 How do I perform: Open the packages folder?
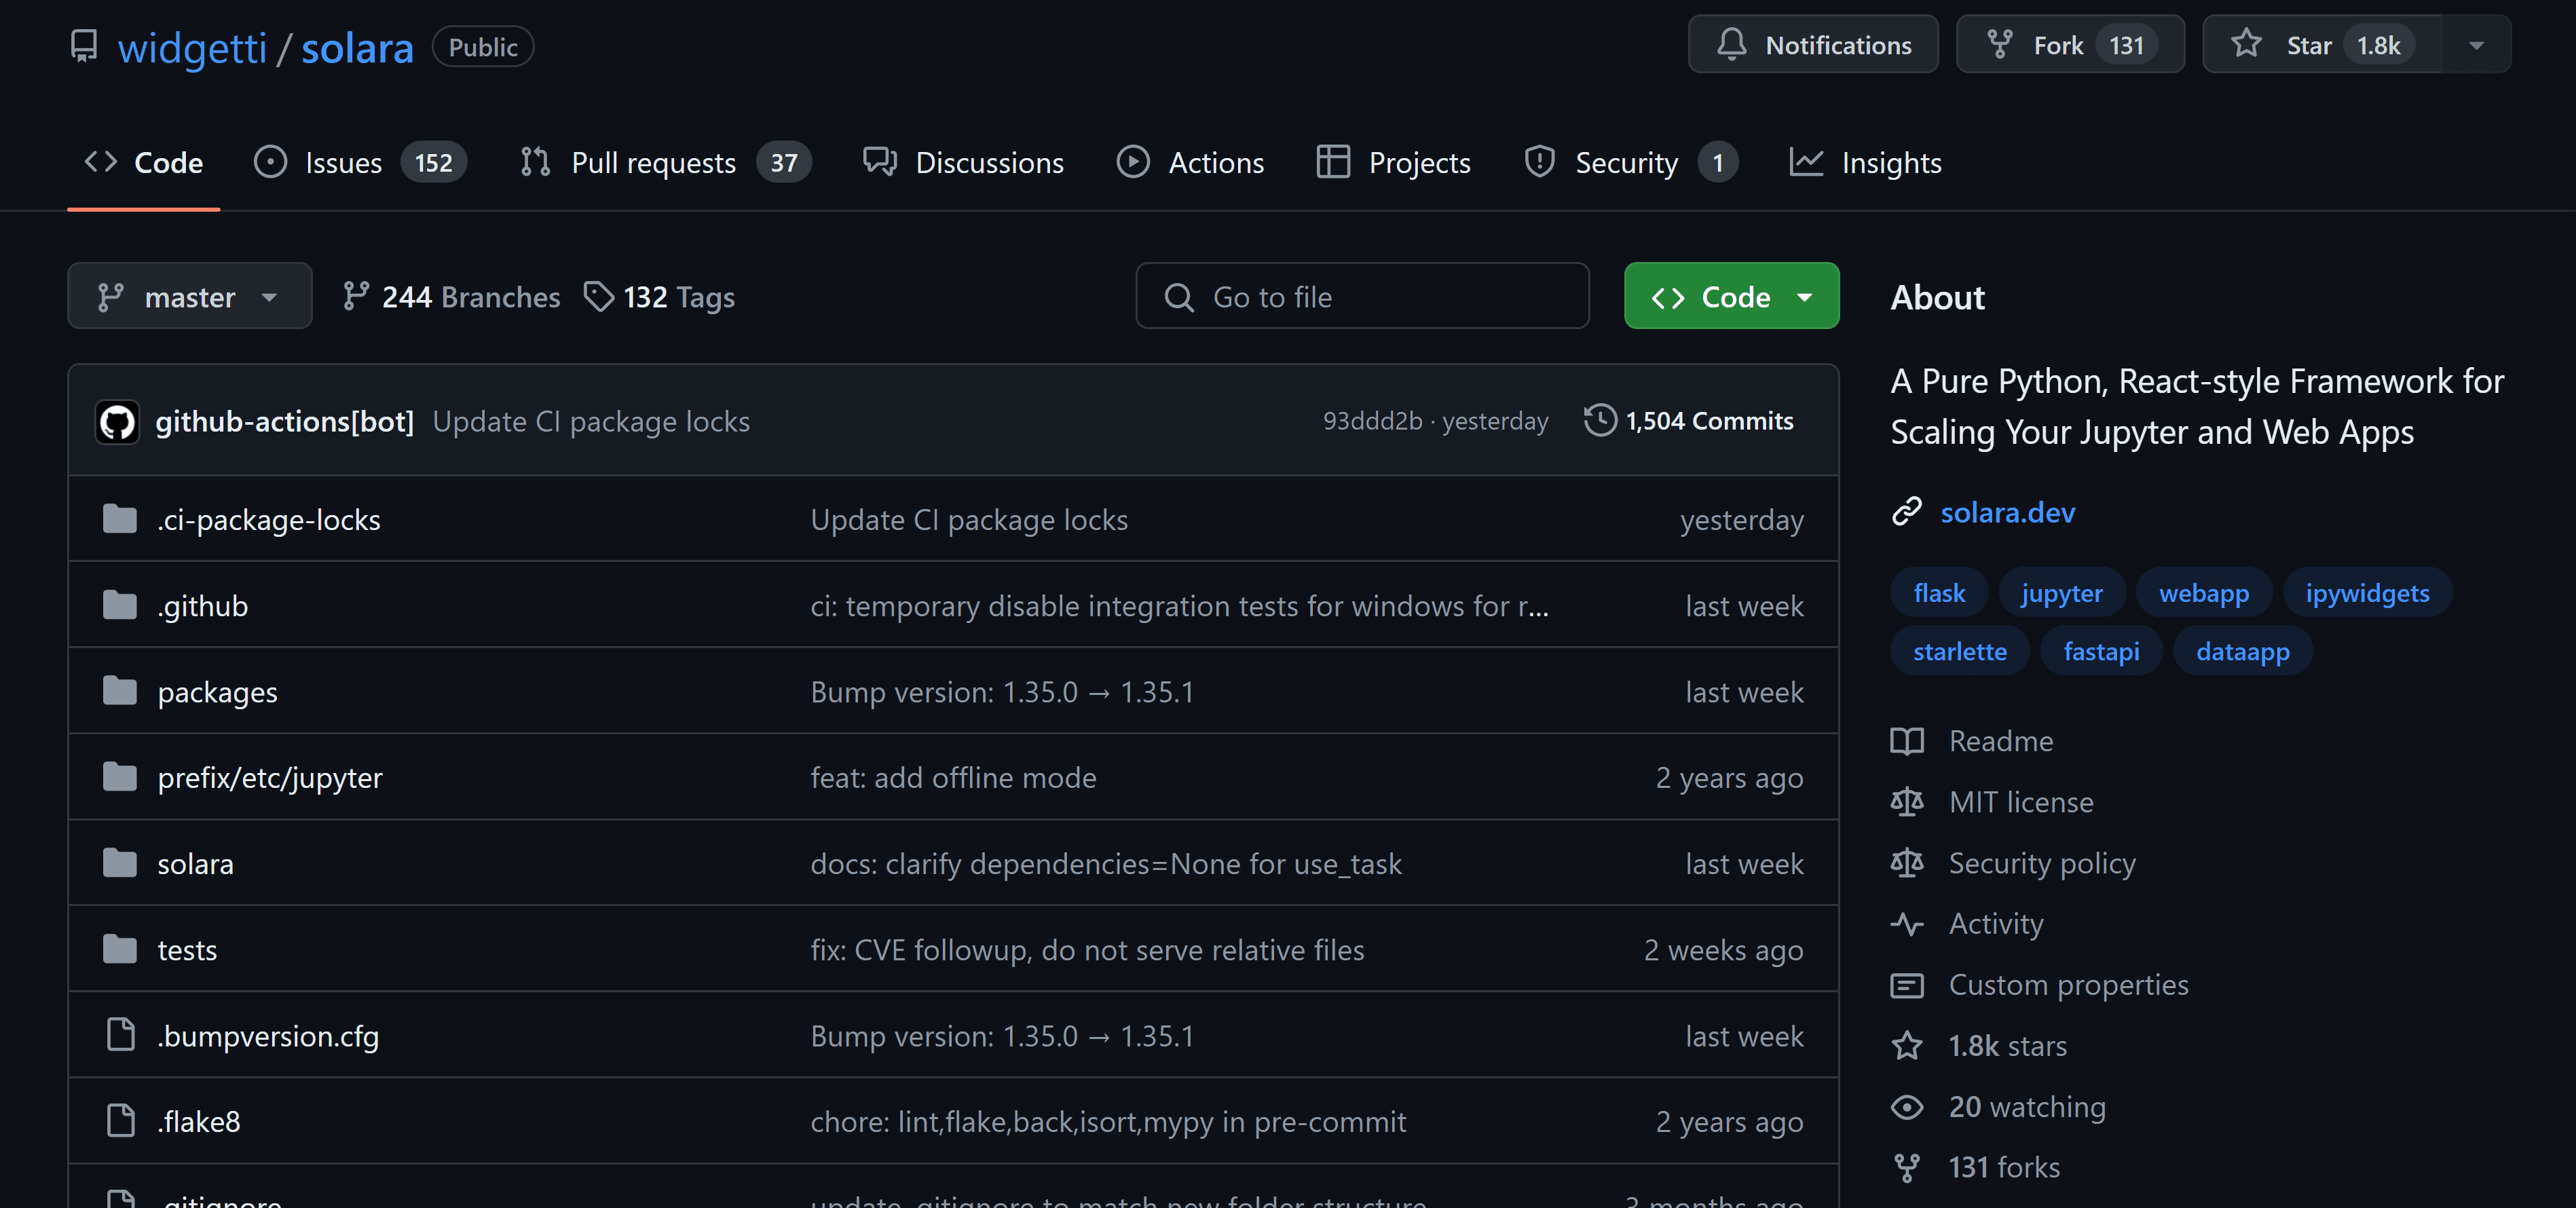[217, 692]
